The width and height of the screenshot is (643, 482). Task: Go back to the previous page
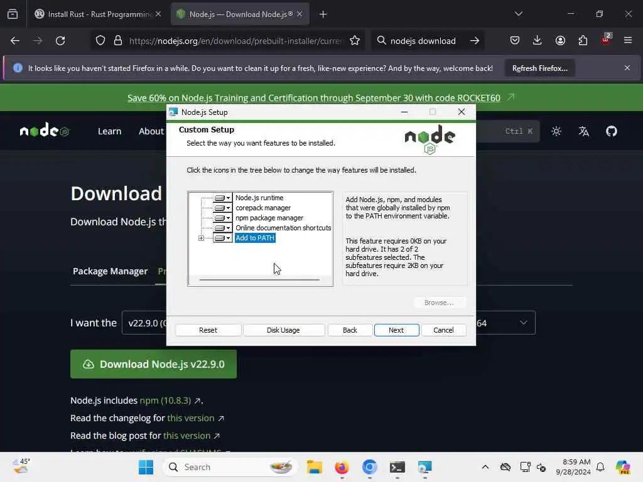15,41
